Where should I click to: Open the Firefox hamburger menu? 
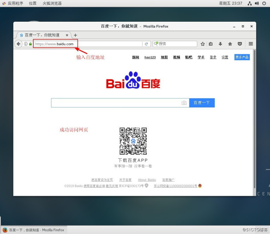click(251, 44)
